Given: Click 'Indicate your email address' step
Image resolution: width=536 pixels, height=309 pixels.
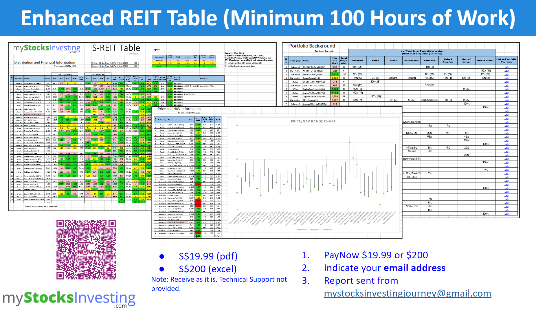Looking at the screenshot, I should pos(385,268).
